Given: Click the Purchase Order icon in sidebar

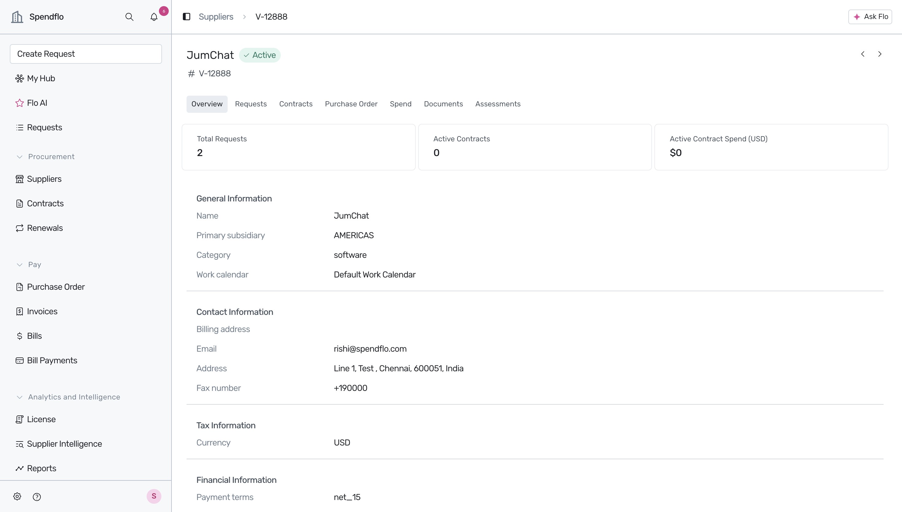Looking at the screenshot, I should pyautogui.click(x=20, y=287).
